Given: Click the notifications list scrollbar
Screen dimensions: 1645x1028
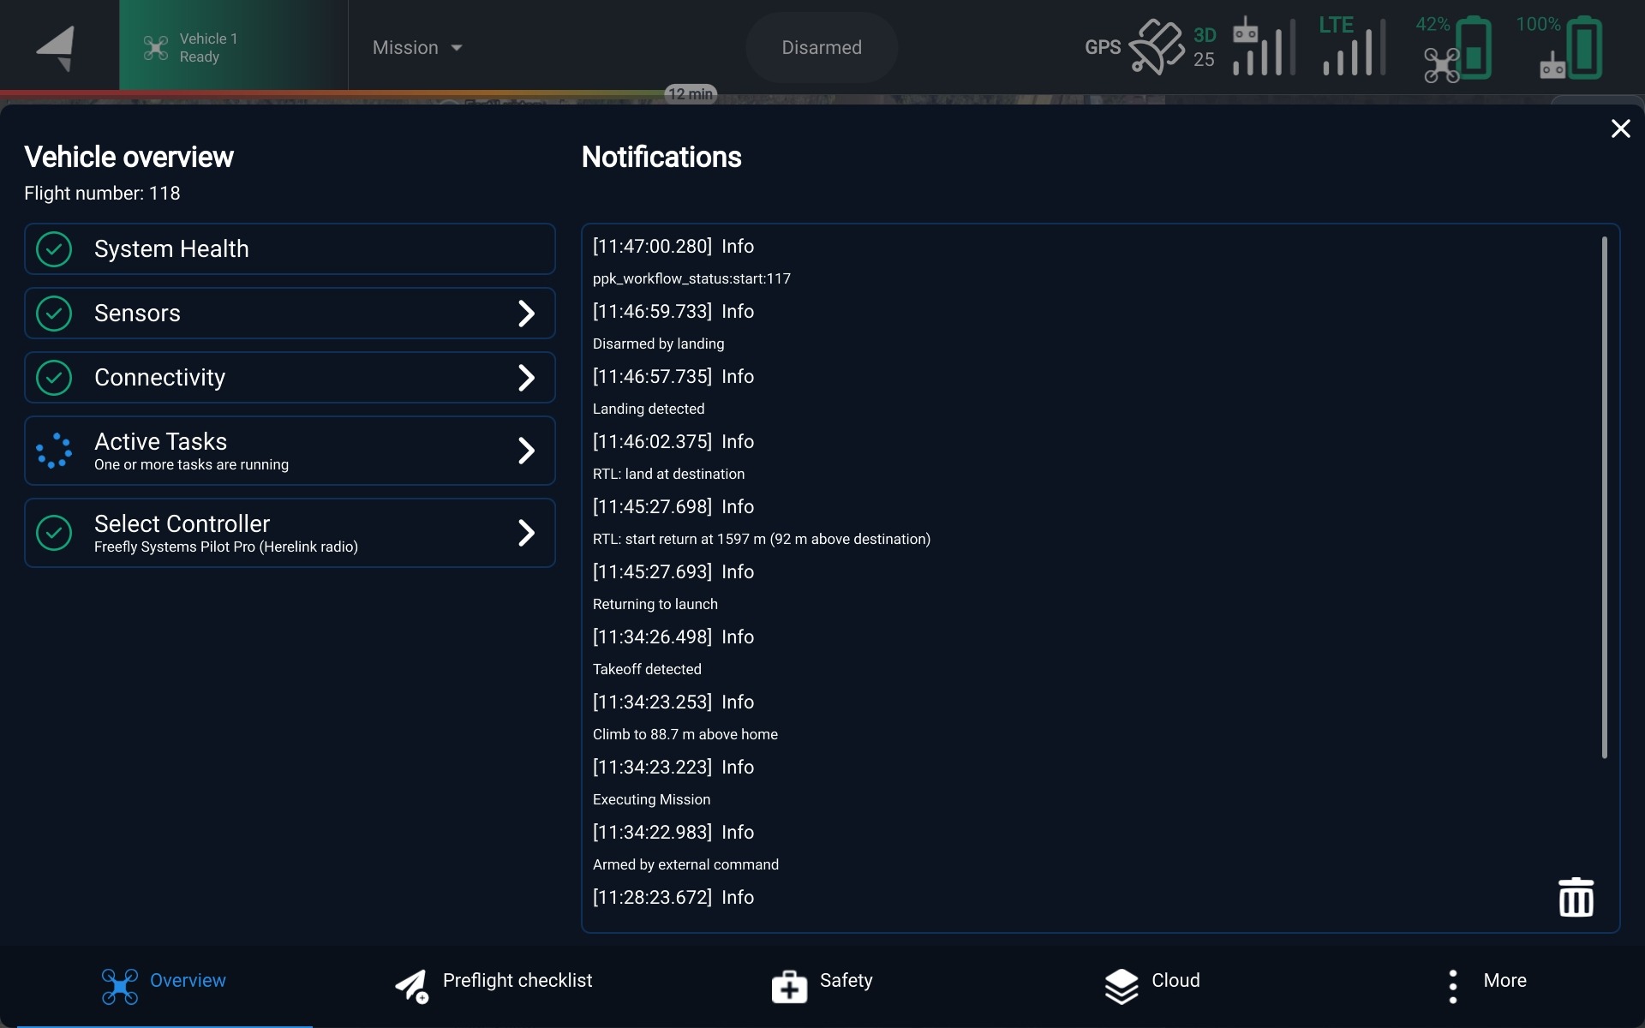Looking at the screenshot, I should [1604, 497].
